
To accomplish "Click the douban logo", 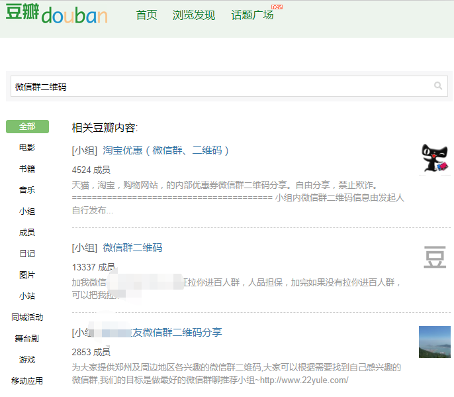I will coord(56,14).
